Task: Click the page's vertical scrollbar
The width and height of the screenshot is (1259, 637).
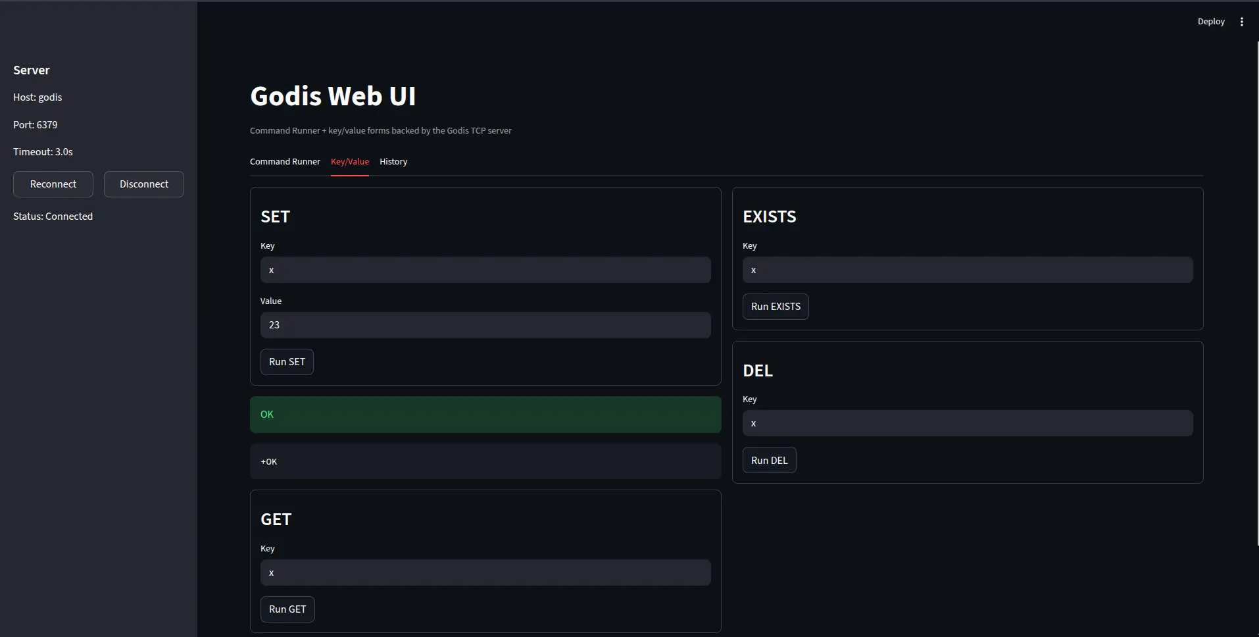Action: point(1257,293)
